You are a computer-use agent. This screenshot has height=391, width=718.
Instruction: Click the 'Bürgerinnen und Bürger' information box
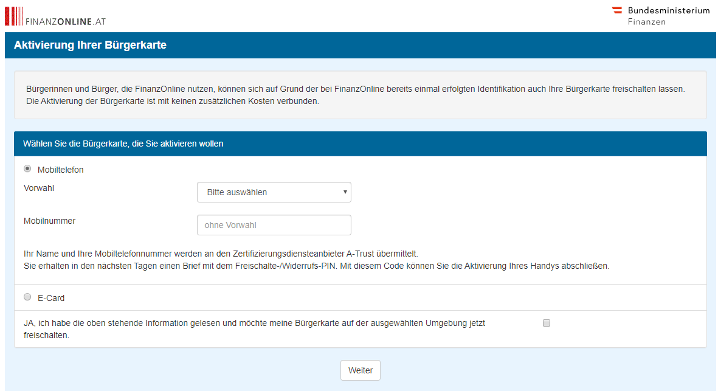[360, 95]
